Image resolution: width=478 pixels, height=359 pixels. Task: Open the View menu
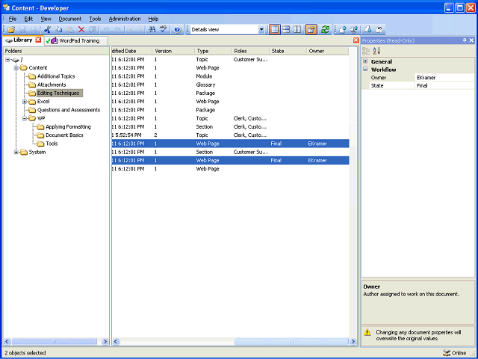point(46,19)
